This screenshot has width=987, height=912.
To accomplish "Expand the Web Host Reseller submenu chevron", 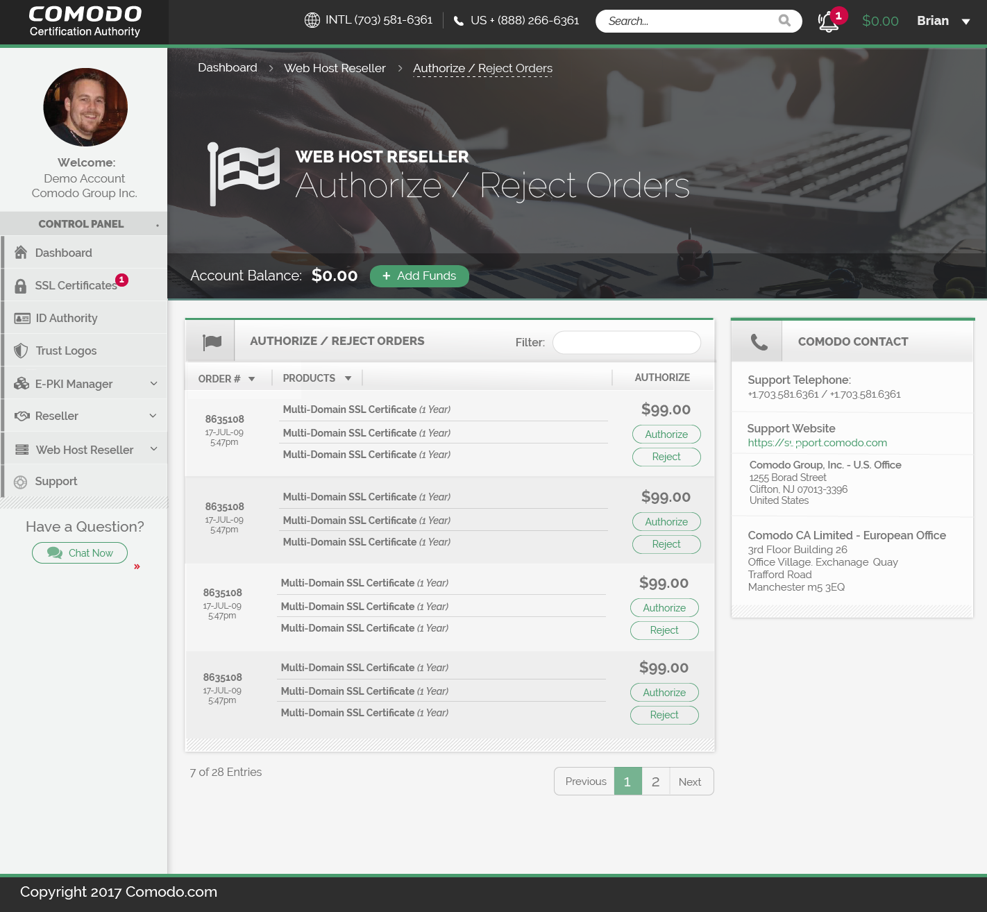I will pyautogui.click(x=154, y=449).
